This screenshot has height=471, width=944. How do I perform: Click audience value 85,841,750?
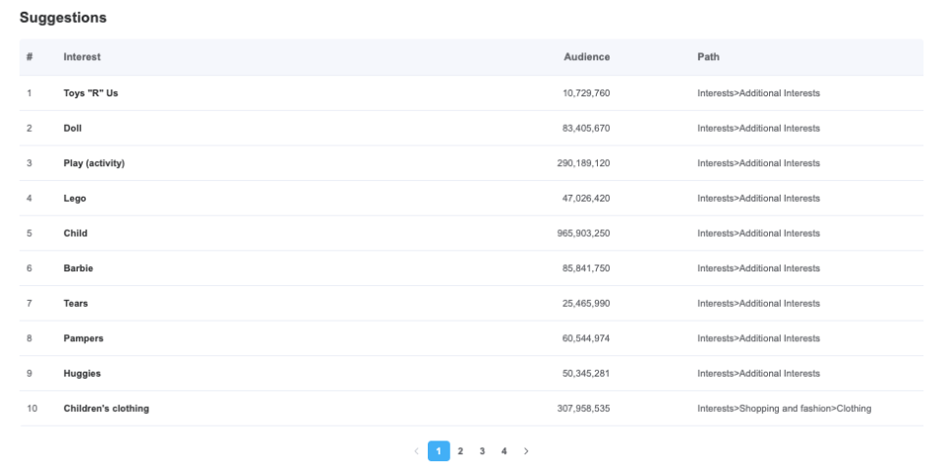[586, 268]
